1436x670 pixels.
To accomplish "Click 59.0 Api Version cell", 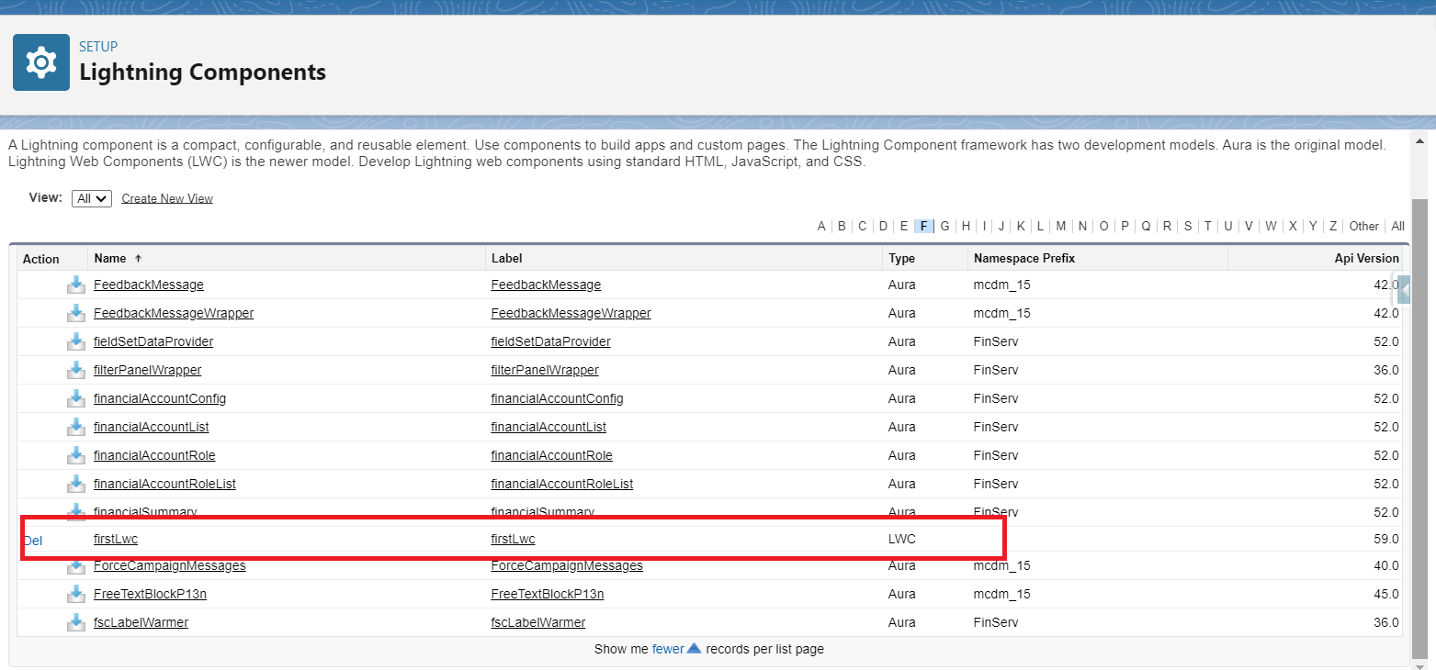I will 1386,539.
